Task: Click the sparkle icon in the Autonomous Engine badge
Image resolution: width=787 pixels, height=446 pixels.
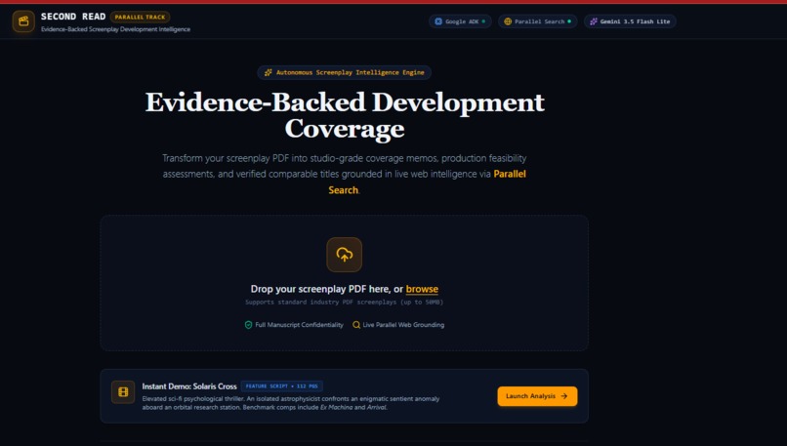Action: coord(268,73)
